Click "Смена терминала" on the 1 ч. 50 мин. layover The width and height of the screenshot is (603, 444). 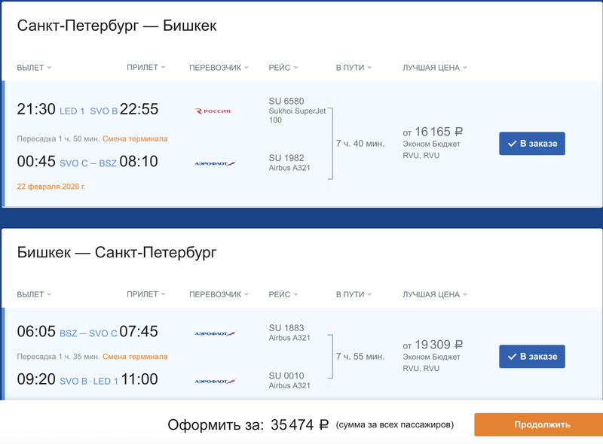[135, 138]
